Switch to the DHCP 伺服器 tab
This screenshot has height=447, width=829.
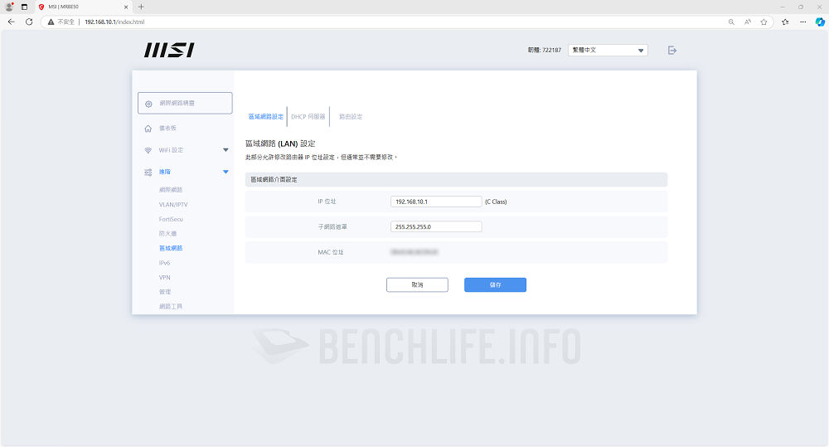click(x=308, y=116)
